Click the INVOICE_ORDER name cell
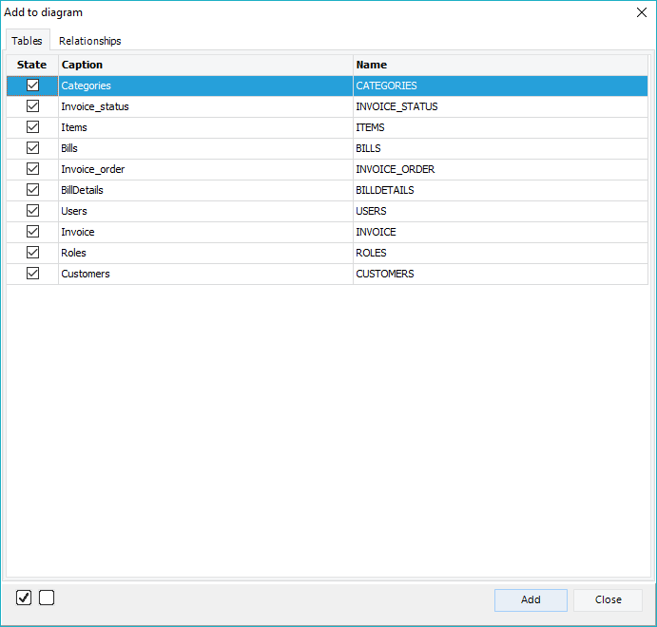The height and width of the screenshot is (627, 657). pos(500,169)
